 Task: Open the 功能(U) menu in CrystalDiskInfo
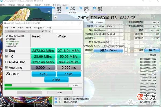(x=20, y=5)
